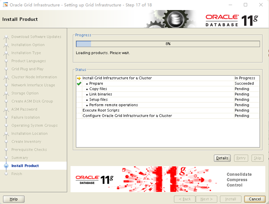Viewport: 269px width, 204px height.
Task: Select the Finish step
Action: tap(17, 174)
